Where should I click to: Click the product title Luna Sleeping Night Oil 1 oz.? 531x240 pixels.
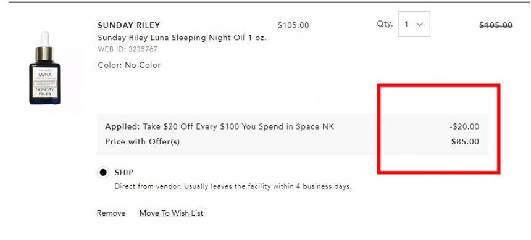[182, 38]
